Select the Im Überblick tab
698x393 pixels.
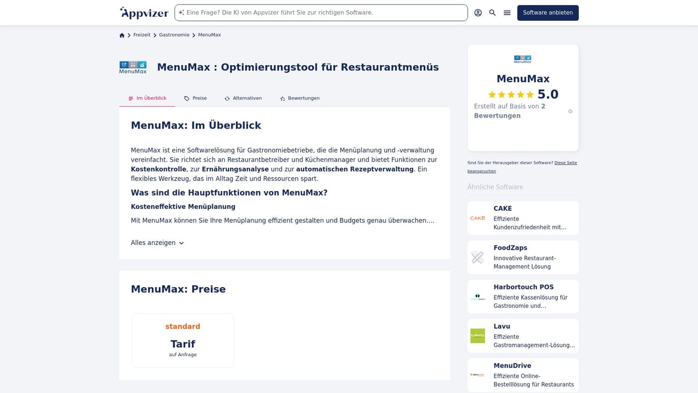click(147, 98)
